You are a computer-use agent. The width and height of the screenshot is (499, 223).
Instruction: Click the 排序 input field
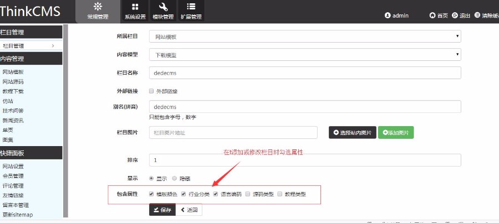(x=305, y=160)
